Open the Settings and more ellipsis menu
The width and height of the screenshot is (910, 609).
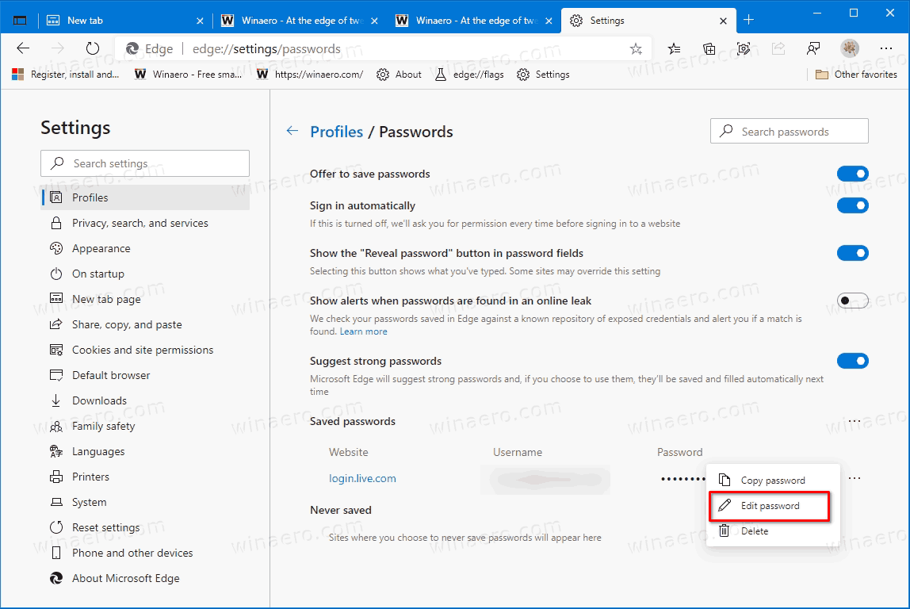point(886,48)
